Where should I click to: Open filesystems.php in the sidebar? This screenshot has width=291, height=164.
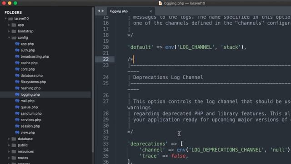(x=33, y=82)
